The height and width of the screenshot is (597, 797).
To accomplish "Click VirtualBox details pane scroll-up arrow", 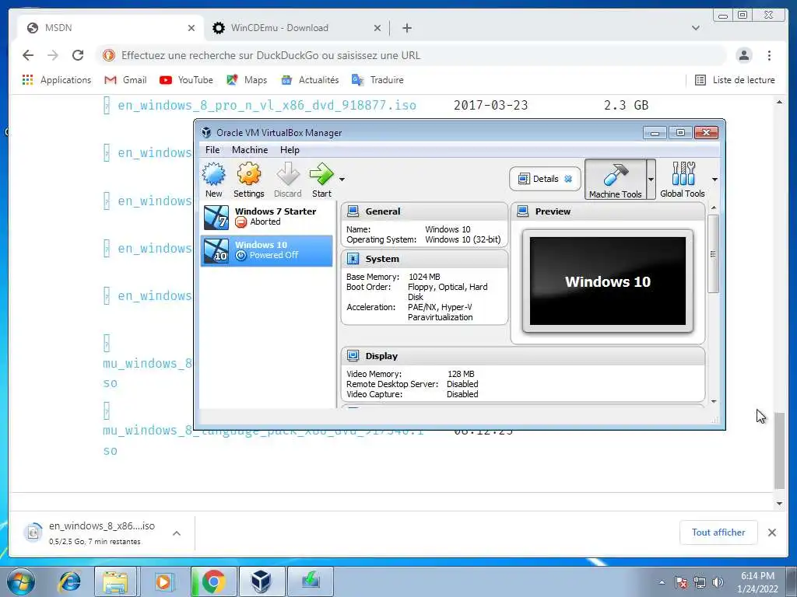I will tap(714, 208).
